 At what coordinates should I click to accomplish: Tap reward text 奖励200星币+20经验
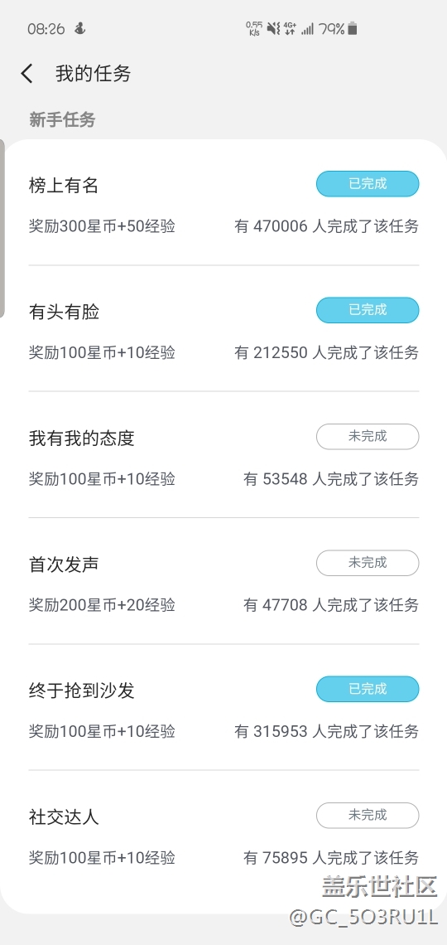click(x=103, y=604)
